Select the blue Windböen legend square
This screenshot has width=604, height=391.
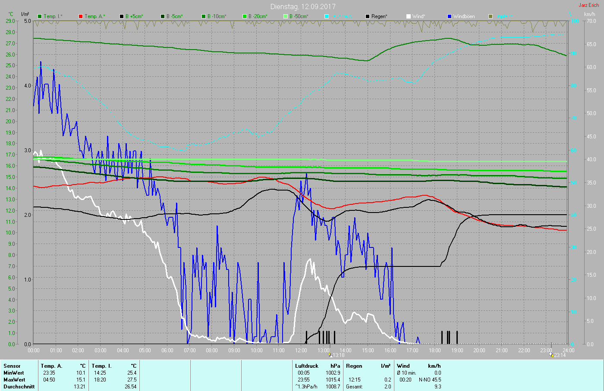450,16
